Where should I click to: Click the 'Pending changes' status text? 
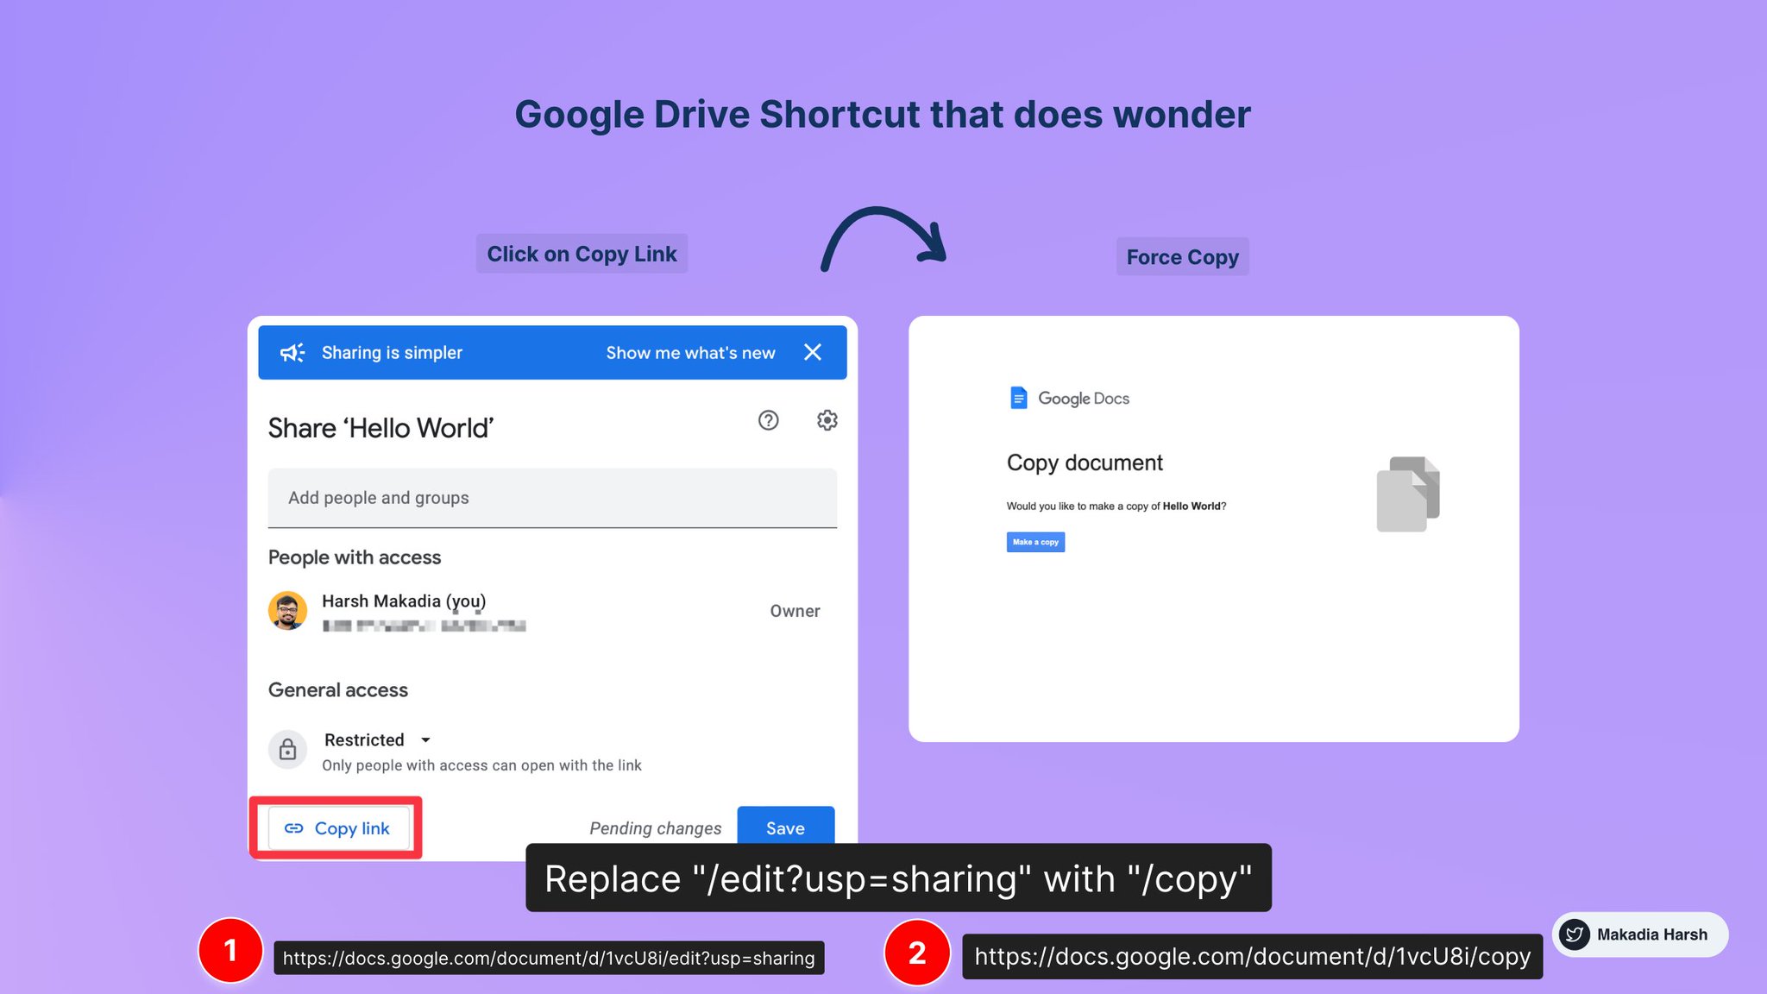pos(655,828)
